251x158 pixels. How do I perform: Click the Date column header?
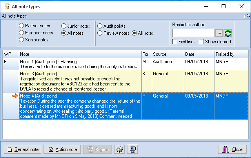[x=199, y=54]
